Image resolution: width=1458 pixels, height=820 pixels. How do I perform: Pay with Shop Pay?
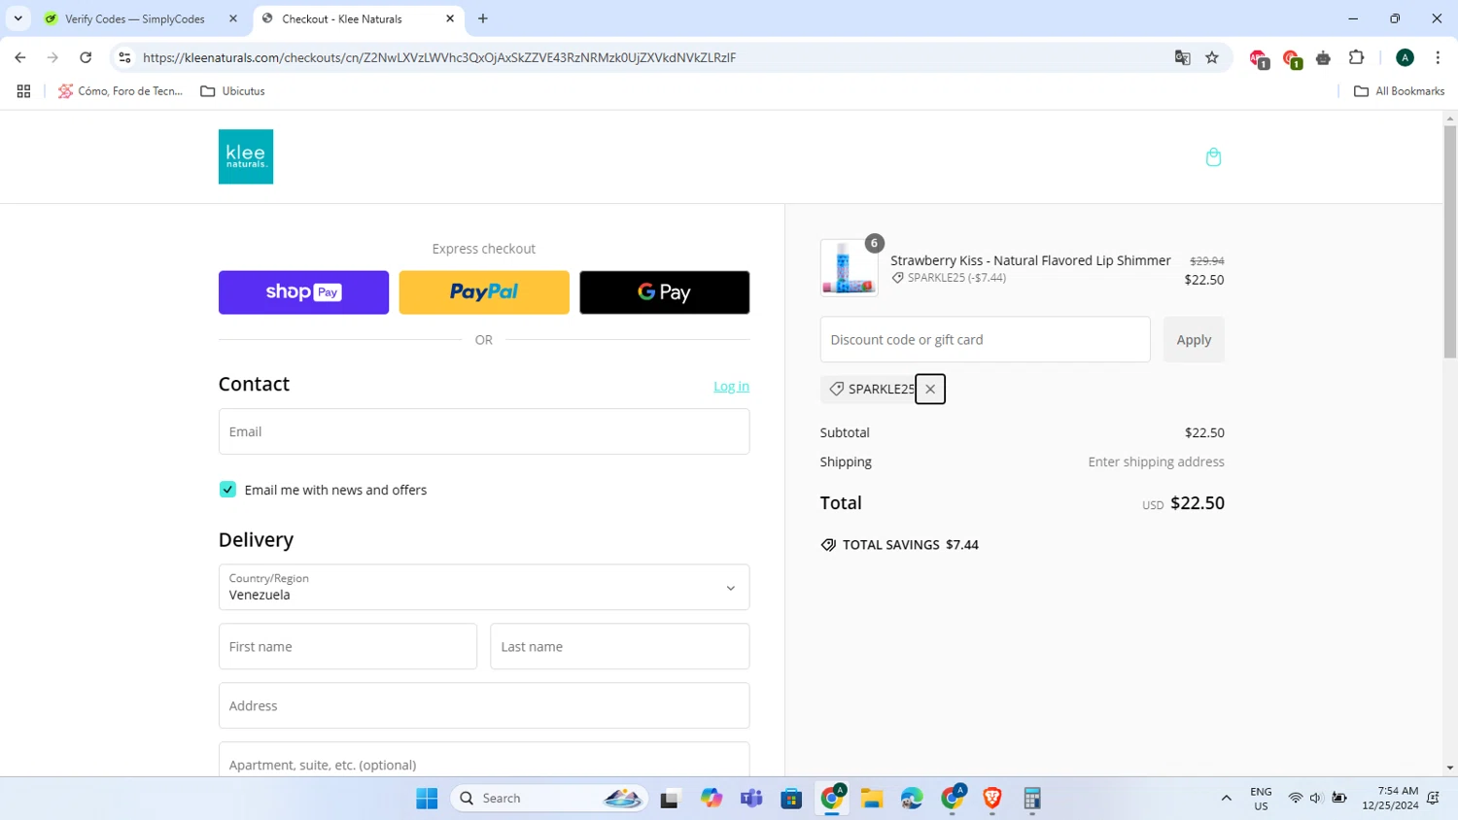(303, 292)
